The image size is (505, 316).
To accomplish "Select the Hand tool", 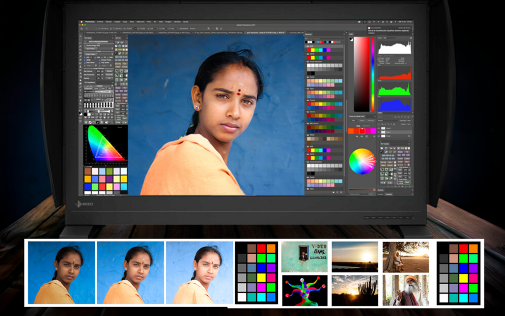I will click(x=80, y=102).
